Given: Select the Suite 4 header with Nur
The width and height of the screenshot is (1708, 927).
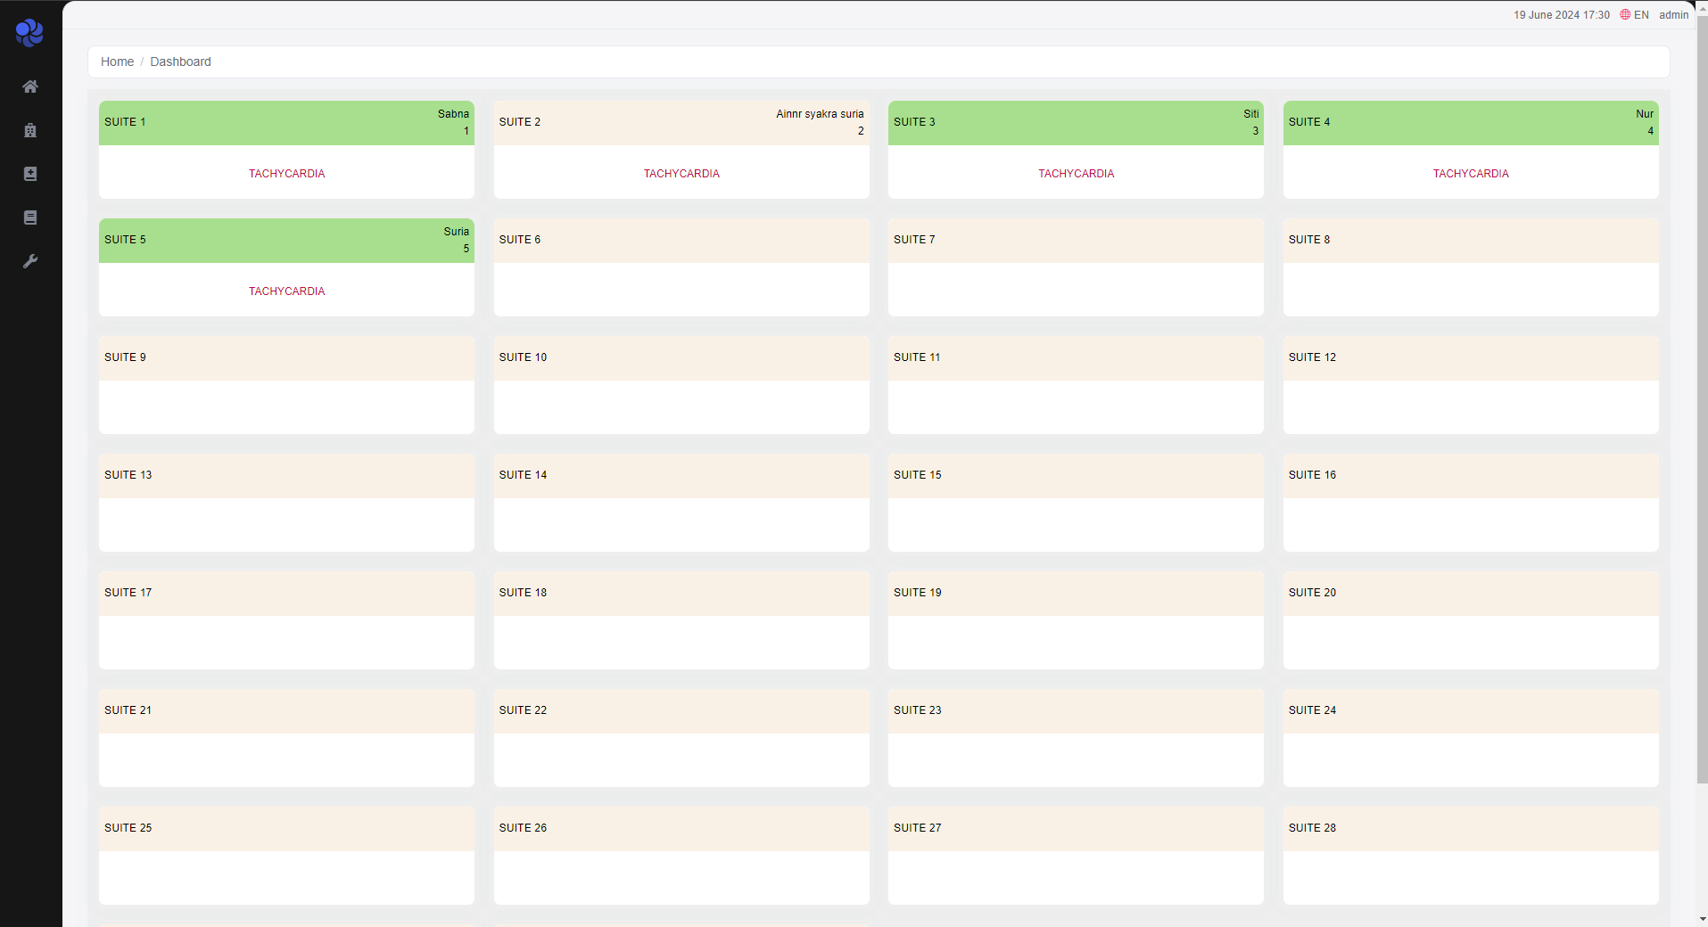Looking at the screenshot, I should [x=1471, y=123].
